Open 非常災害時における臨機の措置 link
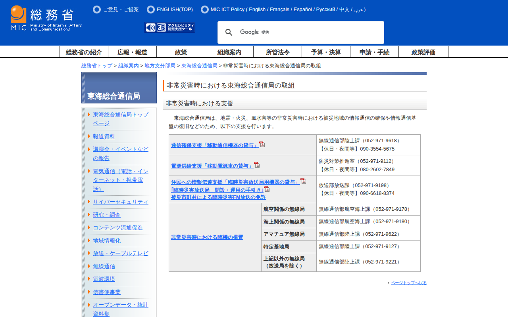 pyautogui.click(x=207, y=237)
